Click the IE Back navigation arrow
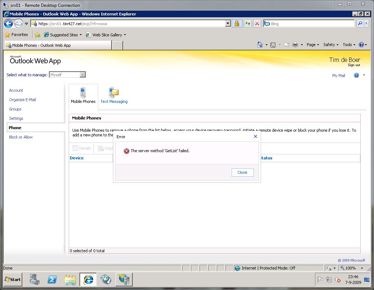 8,24
